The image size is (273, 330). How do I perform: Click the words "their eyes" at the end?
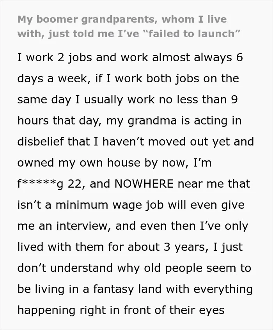pyautogui.click(x=197, y=310)
